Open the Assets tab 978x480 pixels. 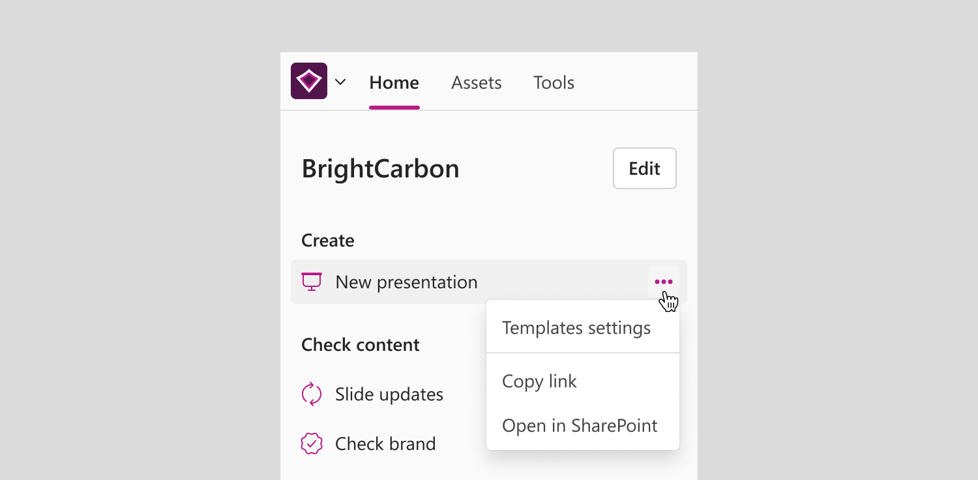point(477,83)
